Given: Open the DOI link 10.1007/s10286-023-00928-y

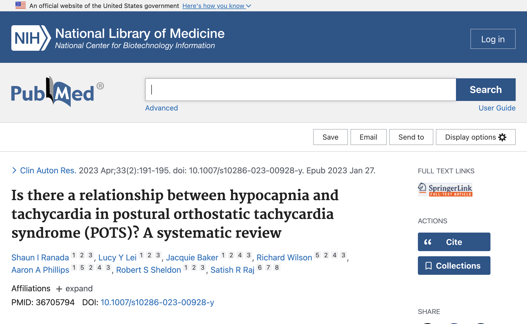Looking at the screenshot, I should click(157, 302).
